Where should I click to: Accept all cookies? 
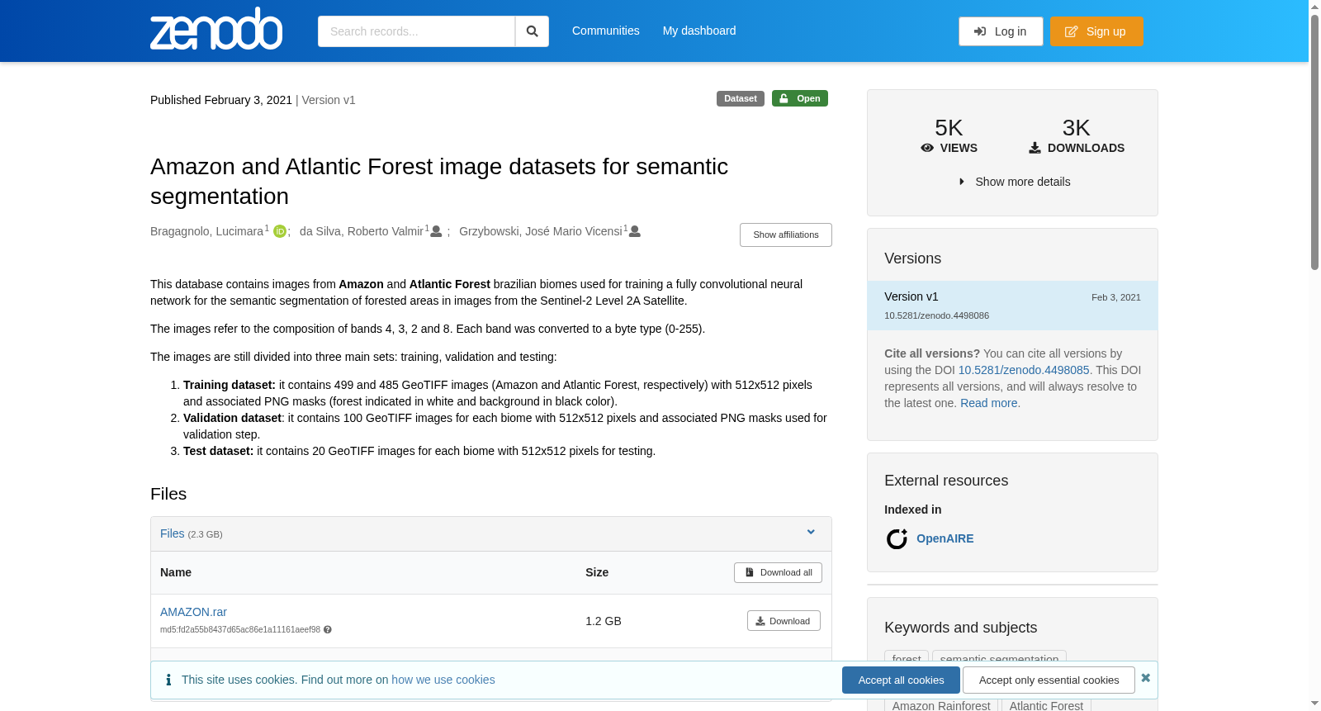[x=901, y=680]
